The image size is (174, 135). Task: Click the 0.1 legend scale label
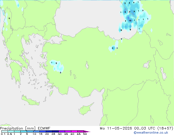pyautogui.click(x=3, y=134)
